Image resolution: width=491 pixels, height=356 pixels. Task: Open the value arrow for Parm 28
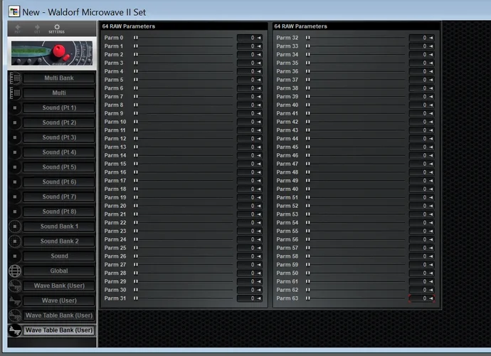point(259,273)
